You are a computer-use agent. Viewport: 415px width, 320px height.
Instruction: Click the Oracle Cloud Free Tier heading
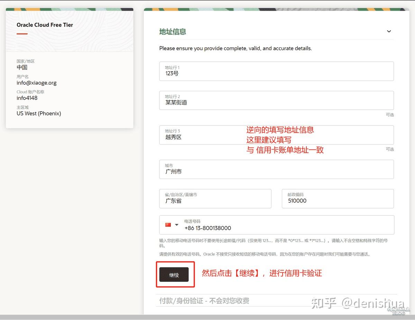45,25
